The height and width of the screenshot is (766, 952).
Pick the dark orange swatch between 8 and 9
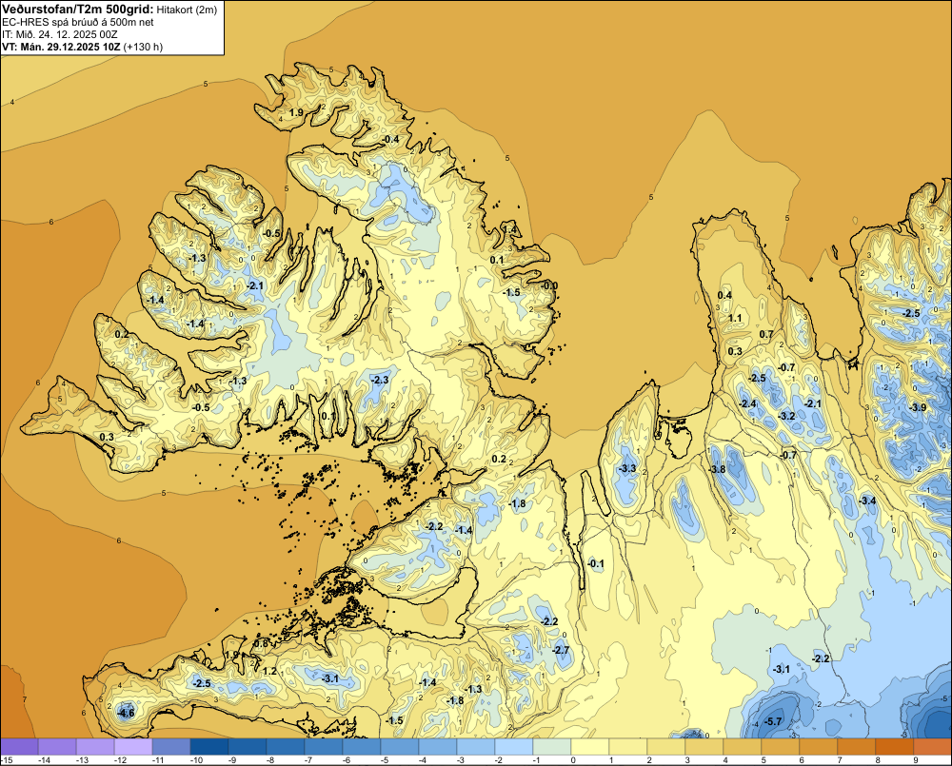pyautogui.click(x=894, y=746)
